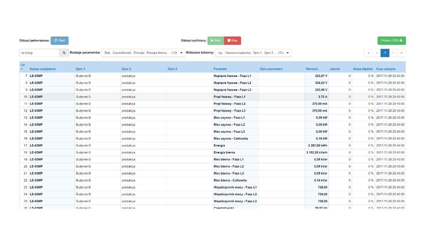Expand the Widoczne kolumny dropdown
The height and width of the screenshot is (249, 427).
(253, 53)
